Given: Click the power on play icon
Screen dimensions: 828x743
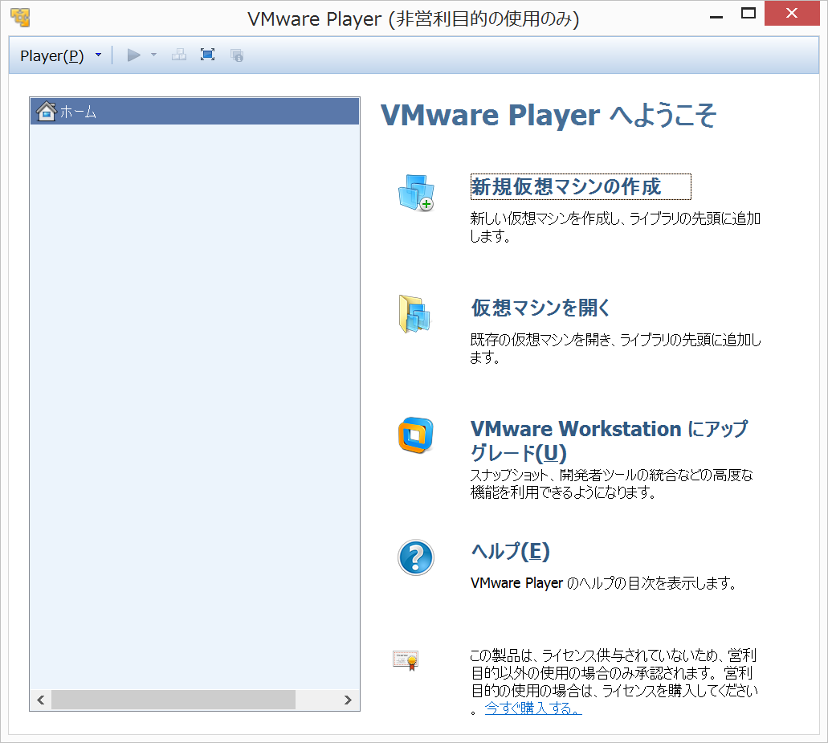Looking at the screenshot, I should [x=133, y=55].
